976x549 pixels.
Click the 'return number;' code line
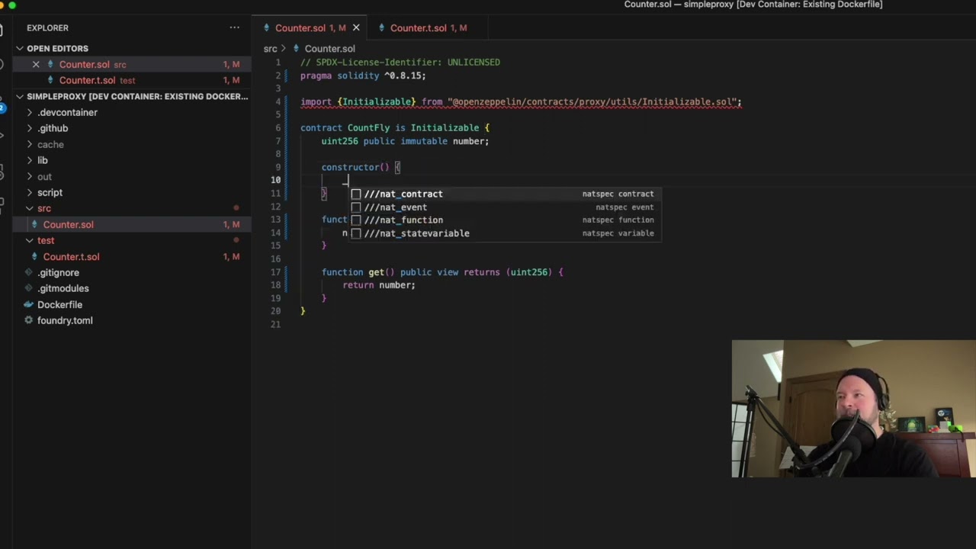379,285
